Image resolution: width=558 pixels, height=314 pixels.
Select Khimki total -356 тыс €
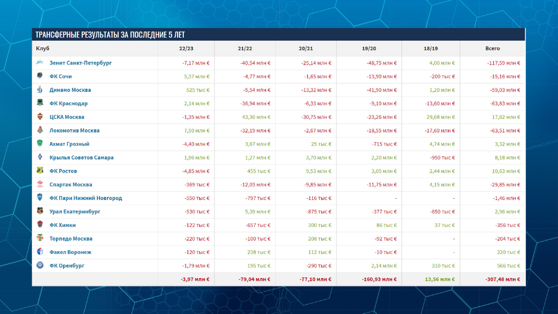click(507, 225)
